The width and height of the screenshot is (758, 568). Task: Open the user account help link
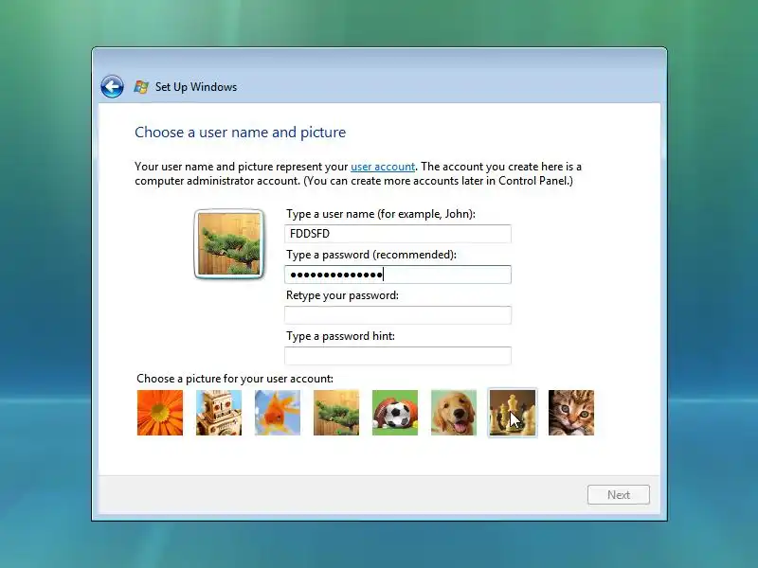pos(383,167)
